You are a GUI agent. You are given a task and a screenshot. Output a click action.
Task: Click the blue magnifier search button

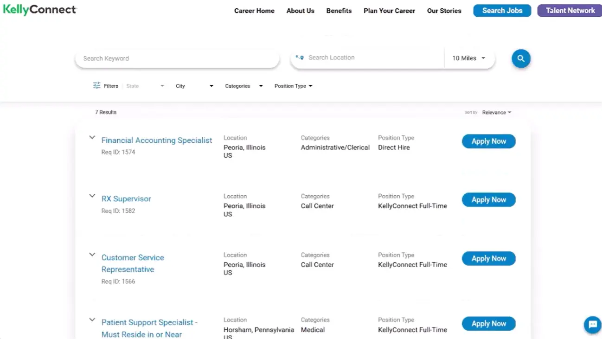coord(521,58)
